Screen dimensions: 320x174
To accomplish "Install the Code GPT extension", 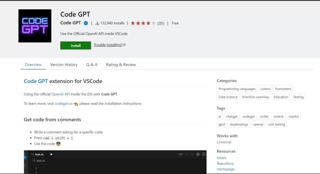I will point(76,45).
